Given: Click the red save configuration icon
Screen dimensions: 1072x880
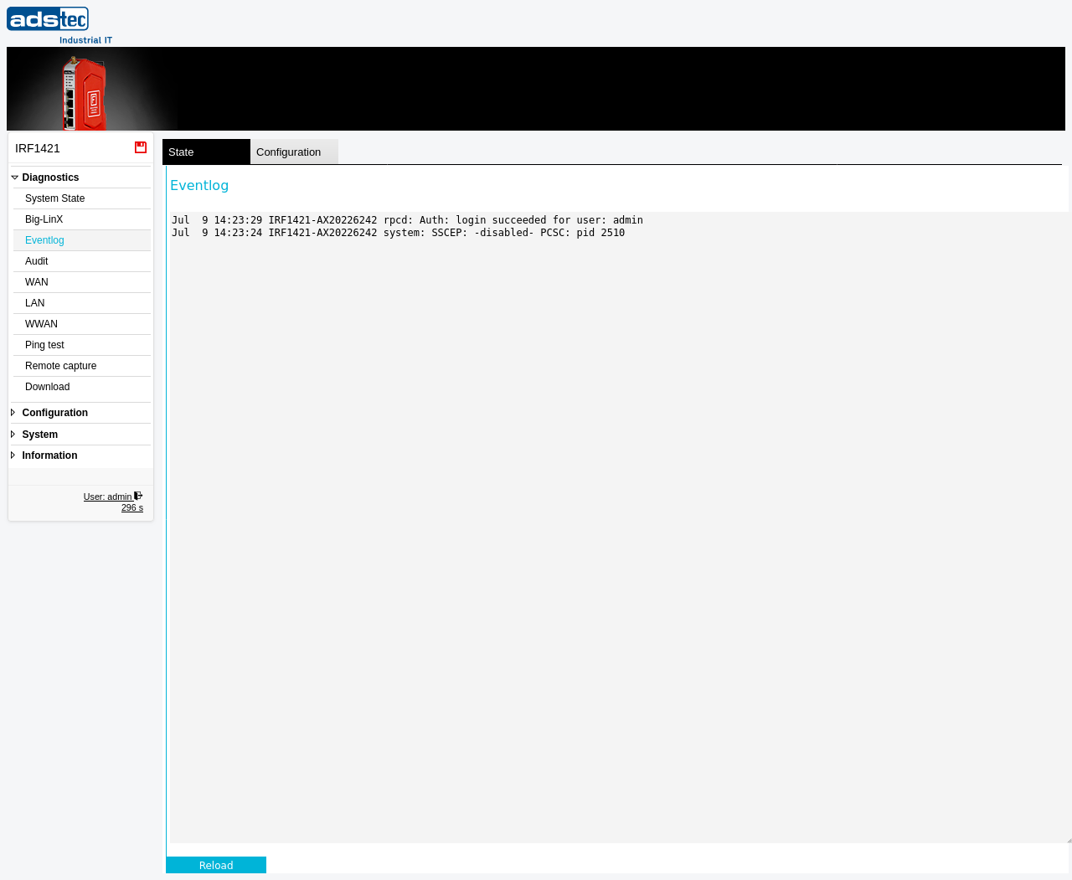Looking at the screenshot, I should [x=141, y=147].
